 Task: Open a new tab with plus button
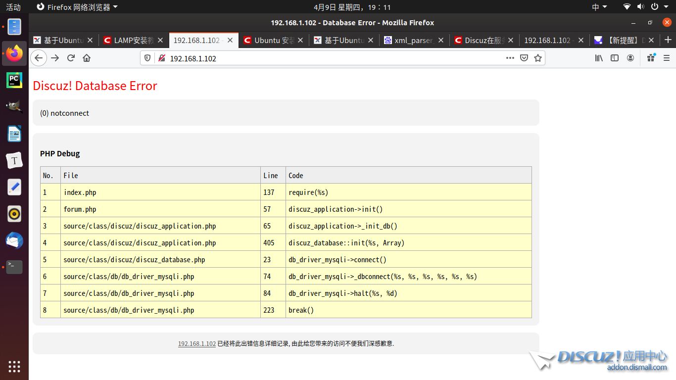click(x=668, y=40)
